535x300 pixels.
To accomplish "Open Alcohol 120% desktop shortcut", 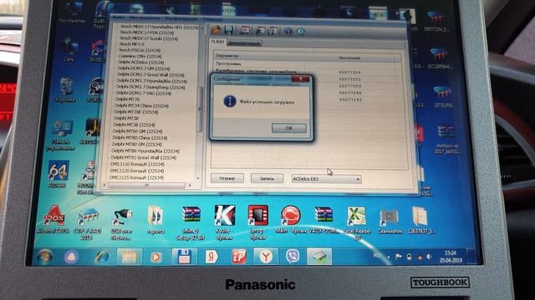I will coord(53,220).
